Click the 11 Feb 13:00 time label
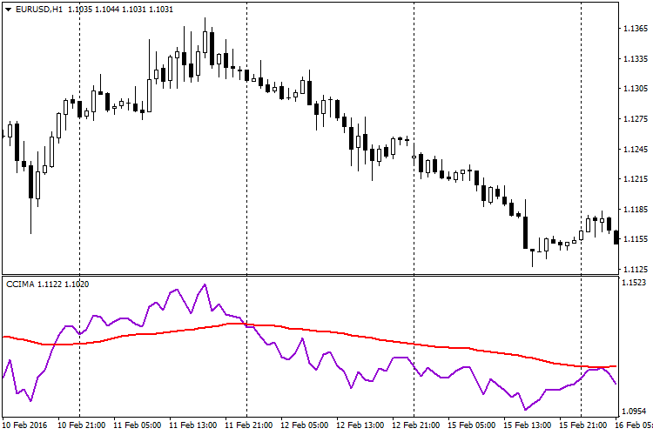Viewport: 653px width, 435px height. 192,425
